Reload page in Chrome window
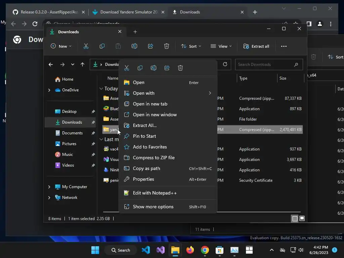Screen dimensions: 344x258 point(35,24)
